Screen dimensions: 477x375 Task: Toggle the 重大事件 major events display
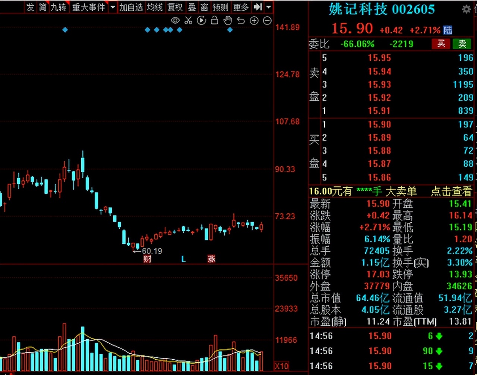point(89,7)
